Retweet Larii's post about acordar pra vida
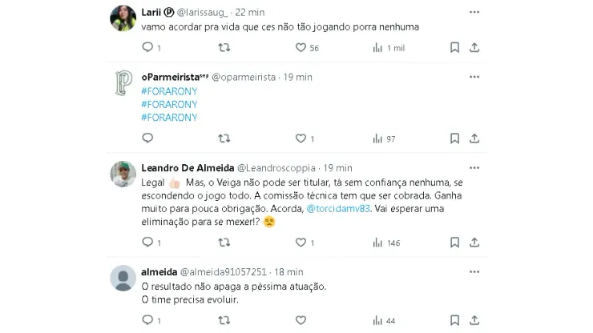The width and height of the screenshot is (593, 333). 224,47
